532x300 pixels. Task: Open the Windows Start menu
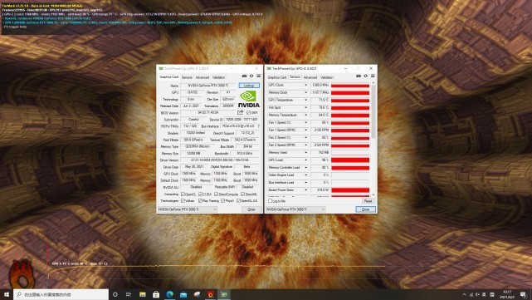(x=7, y=294)
